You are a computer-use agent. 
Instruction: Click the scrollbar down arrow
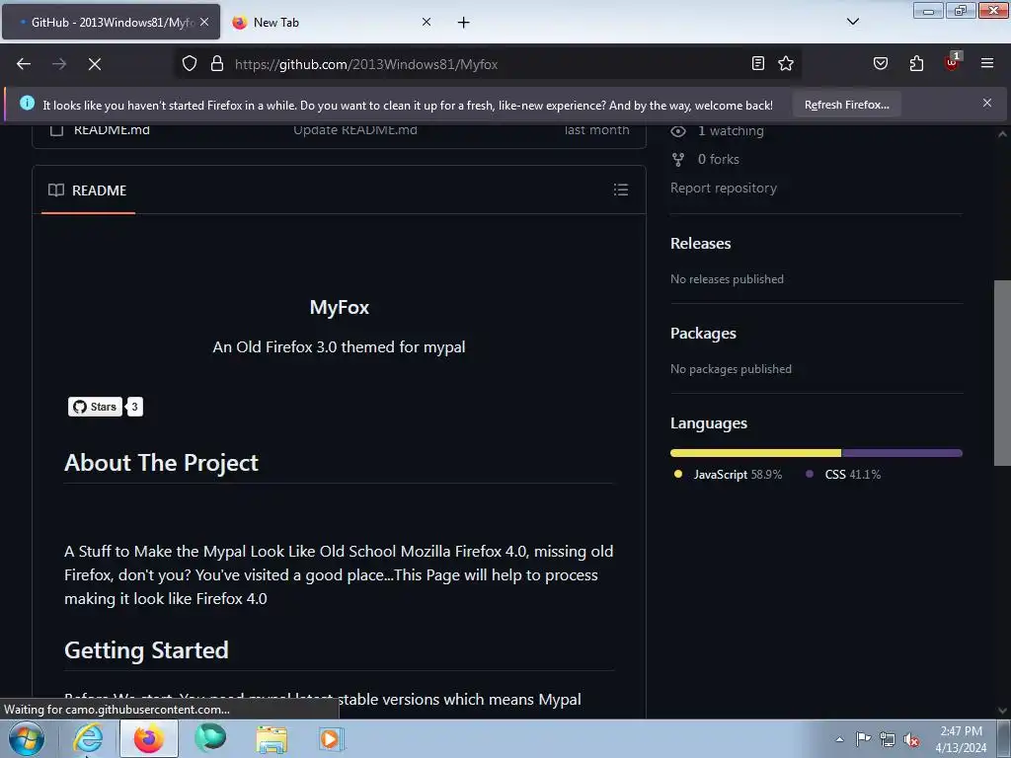point(1002,711)
